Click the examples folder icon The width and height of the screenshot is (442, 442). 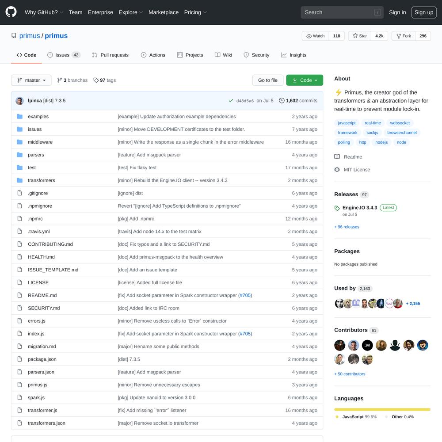click(x=19, y=116)
